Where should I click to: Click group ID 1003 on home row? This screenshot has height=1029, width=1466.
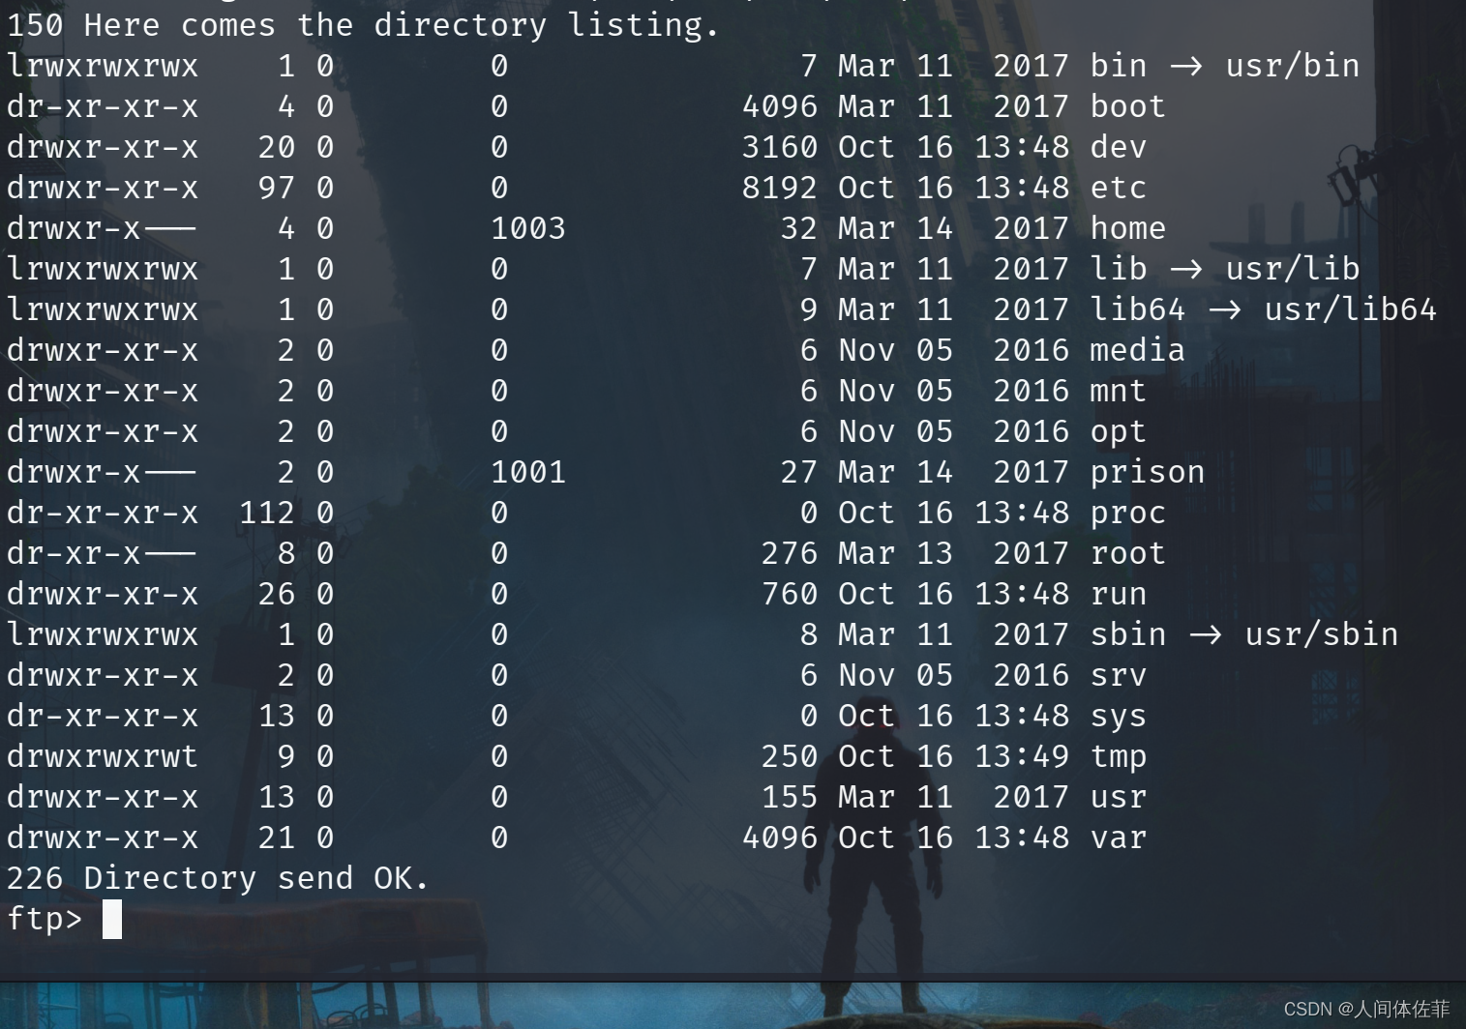click(527, 228)
